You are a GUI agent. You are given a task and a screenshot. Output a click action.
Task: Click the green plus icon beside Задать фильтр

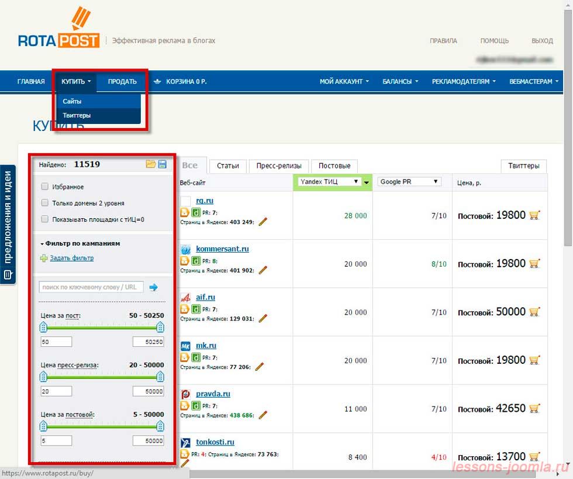tap(44, 258)
